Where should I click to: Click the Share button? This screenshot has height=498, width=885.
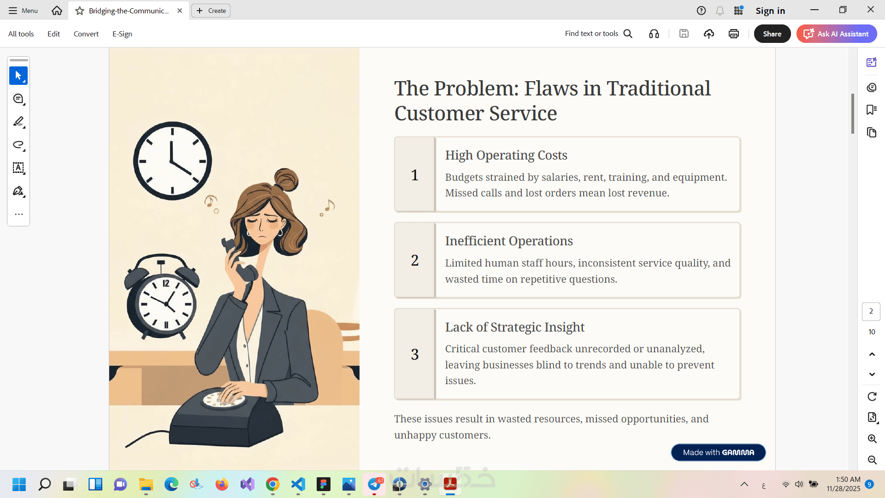click(772, 34)
